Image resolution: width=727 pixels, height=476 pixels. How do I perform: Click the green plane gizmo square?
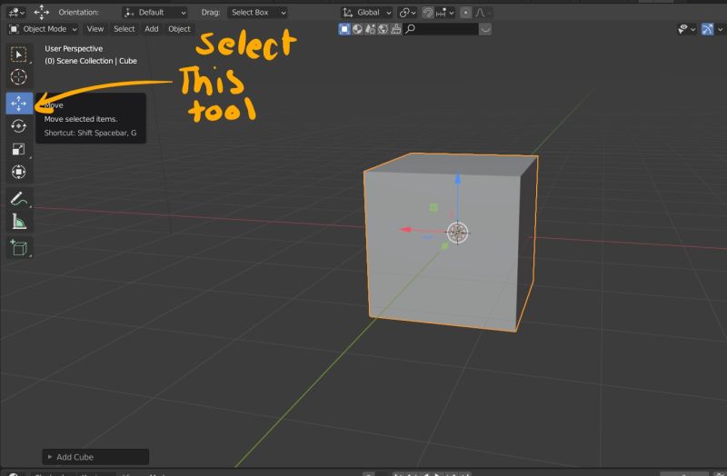tap(433, 208)
